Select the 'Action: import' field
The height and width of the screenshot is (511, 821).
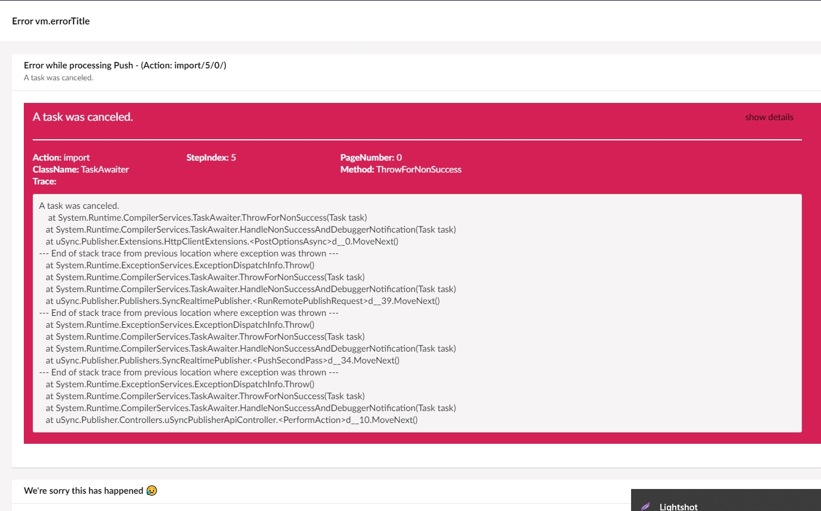[61, 158]
